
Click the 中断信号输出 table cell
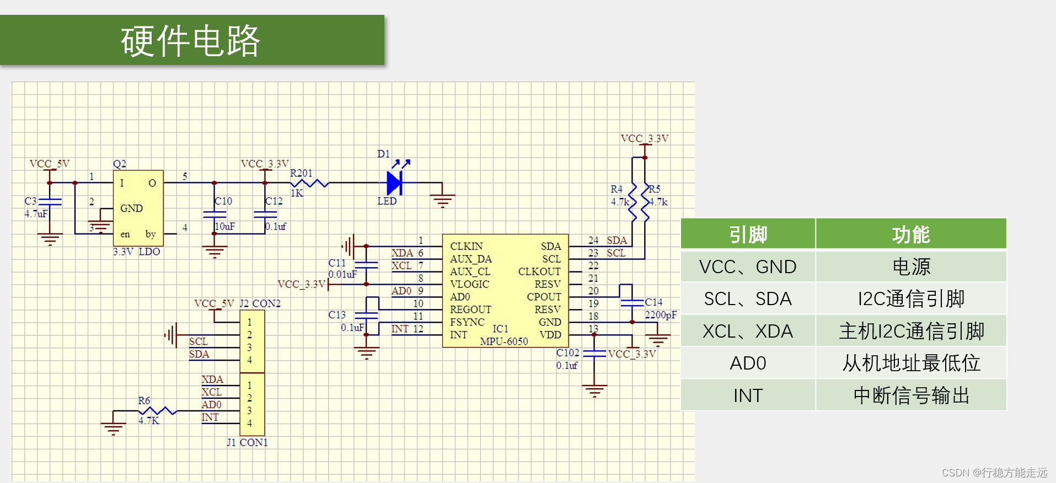[911, 395]
